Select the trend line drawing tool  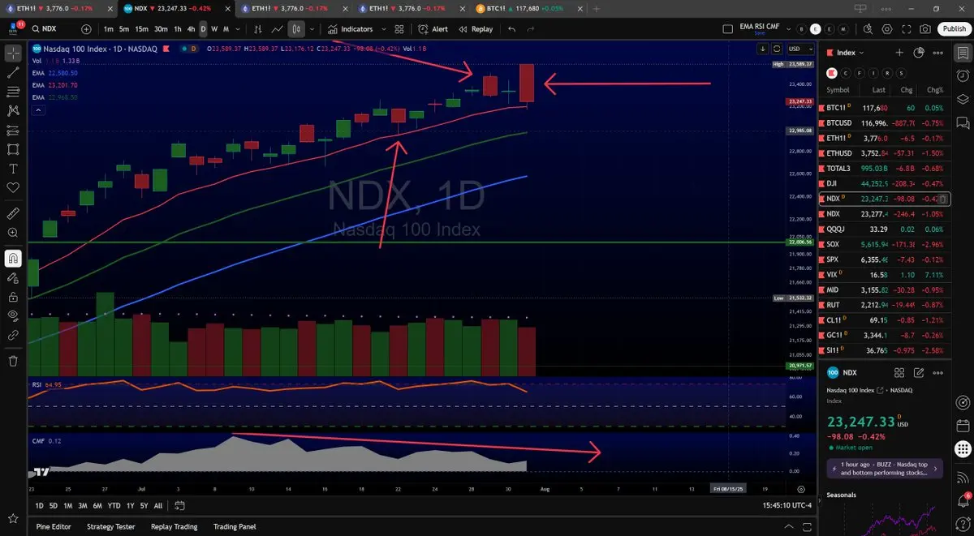tap(13, 72)
